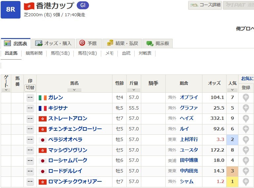Toggle the mark selector for ガレン
Screen dimensions: 254x188
(30, 98)
